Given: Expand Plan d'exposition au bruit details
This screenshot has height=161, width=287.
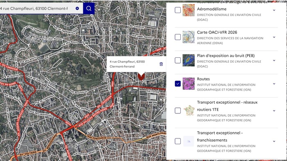Looking at the screenshot, I should coord(274,60).
